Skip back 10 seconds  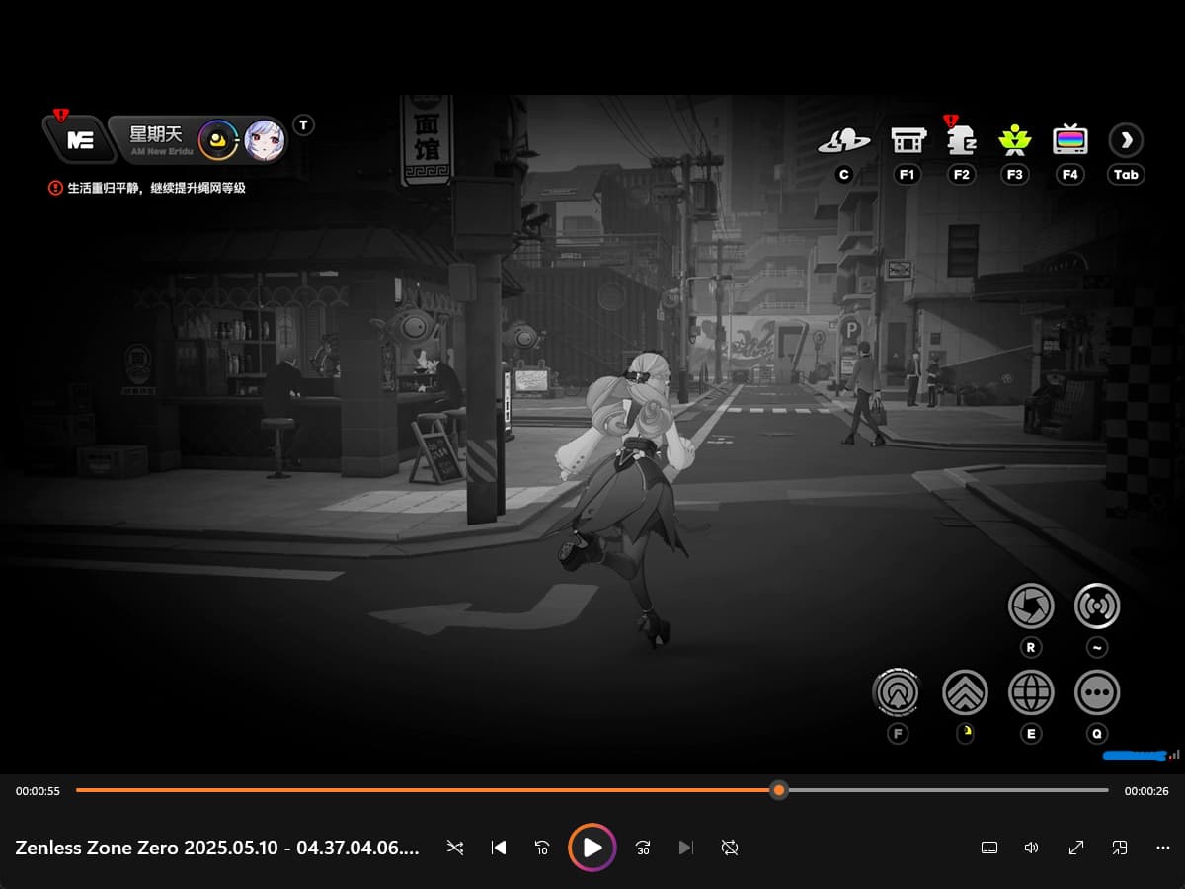(x=541, y=848)
